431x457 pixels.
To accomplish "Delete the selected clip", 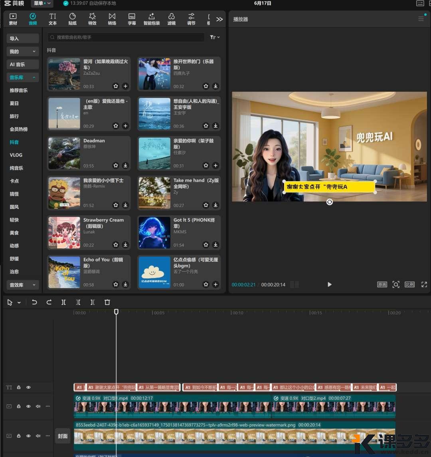I will [x=107, y=302].
